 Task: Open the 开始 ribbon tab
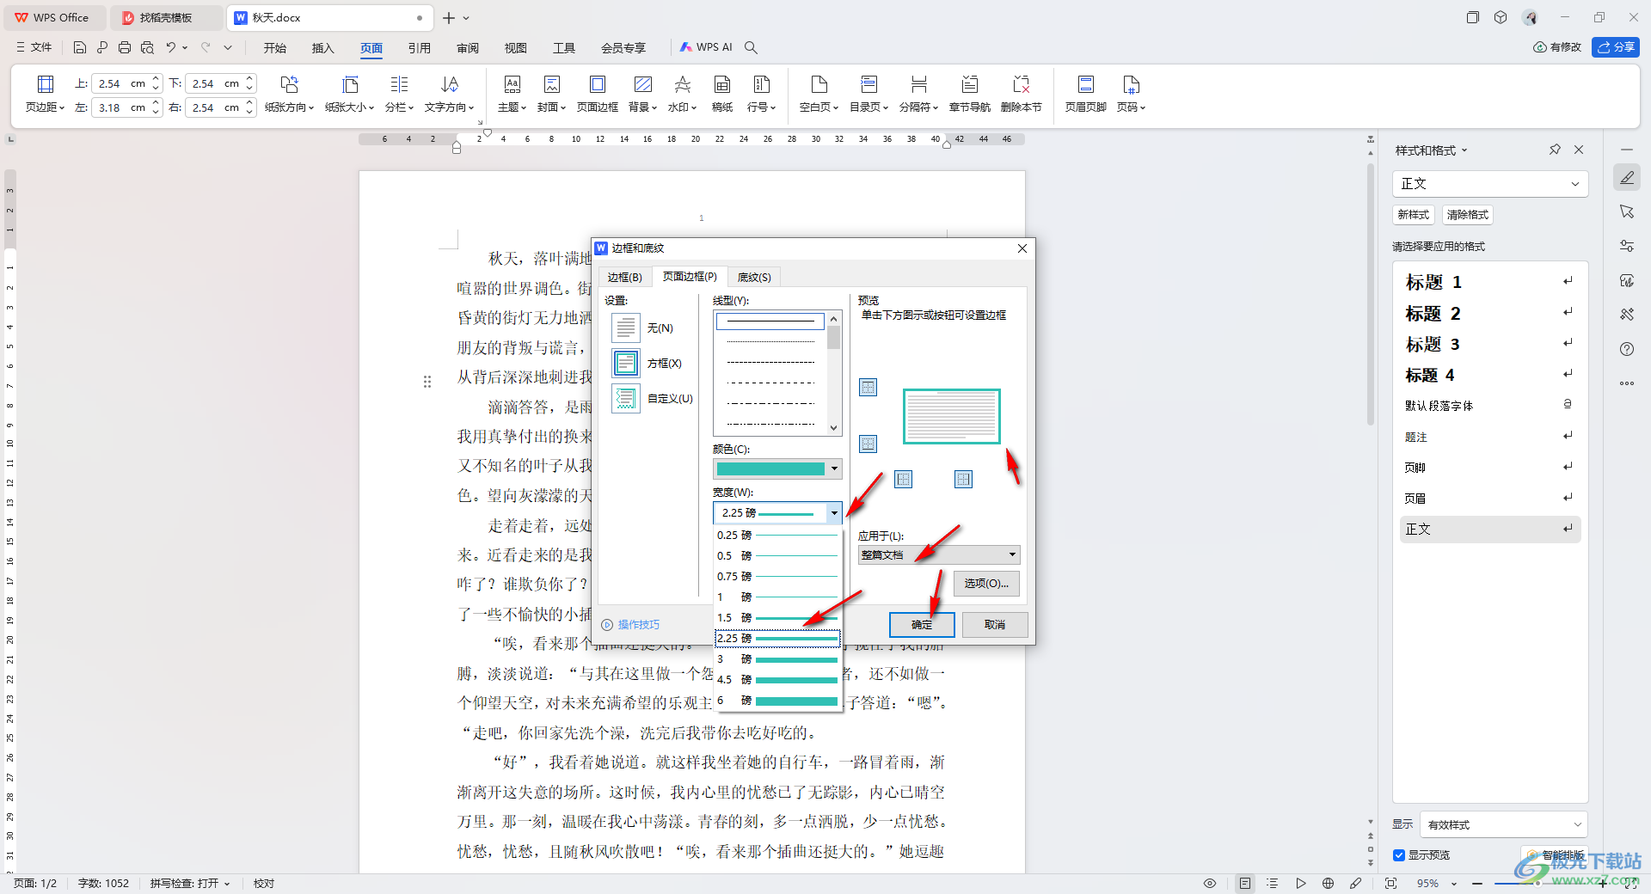275,48
